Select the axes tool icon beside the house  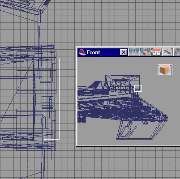point(167,52)
